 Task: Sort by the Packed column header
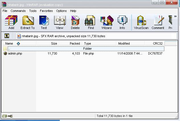[70, 43]
